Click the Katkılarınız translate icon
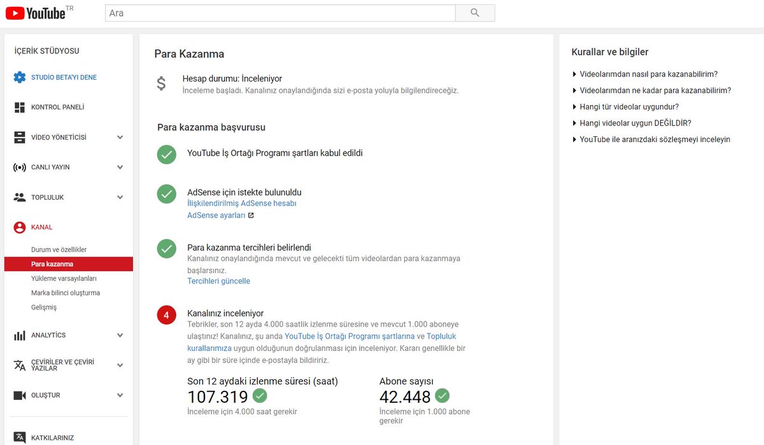This screenshot has height=445, width=764. tap(20, 437)
